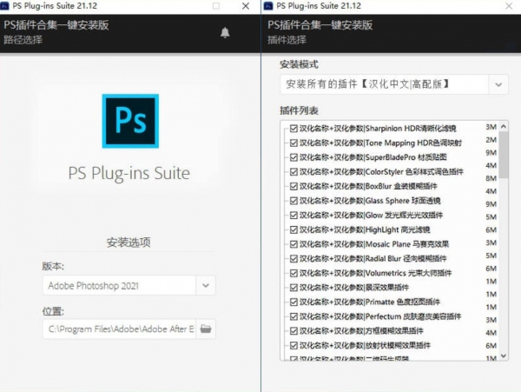Disable the Glass Sphere plugin checkbox
Viewport: 521px width, 392px height.
293,201
